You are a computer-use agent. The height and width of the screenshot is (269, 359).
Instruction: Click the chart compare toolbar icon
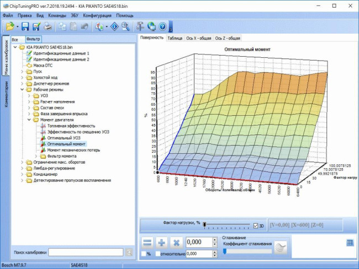point(99,26)
